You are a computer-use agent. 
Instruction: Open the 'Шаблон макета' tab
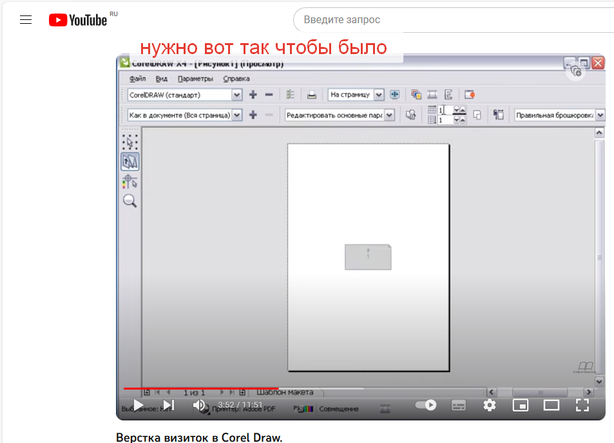point(285,392)
